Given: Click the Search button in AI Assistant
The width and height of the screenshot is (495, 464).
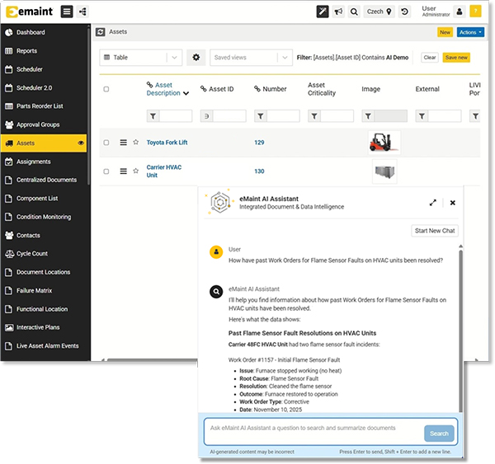Looking at the screenshot, I should [x=439, y=434].
